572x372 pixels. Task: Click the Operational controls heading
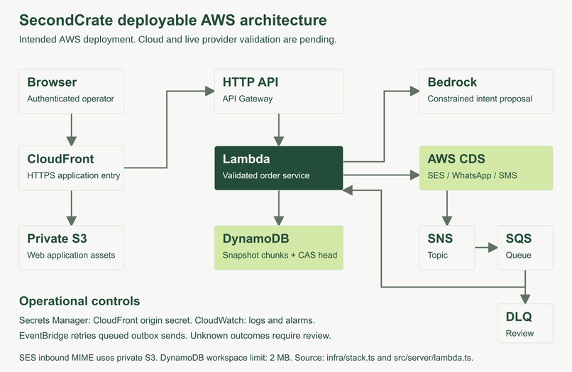(x=79, y=301)
